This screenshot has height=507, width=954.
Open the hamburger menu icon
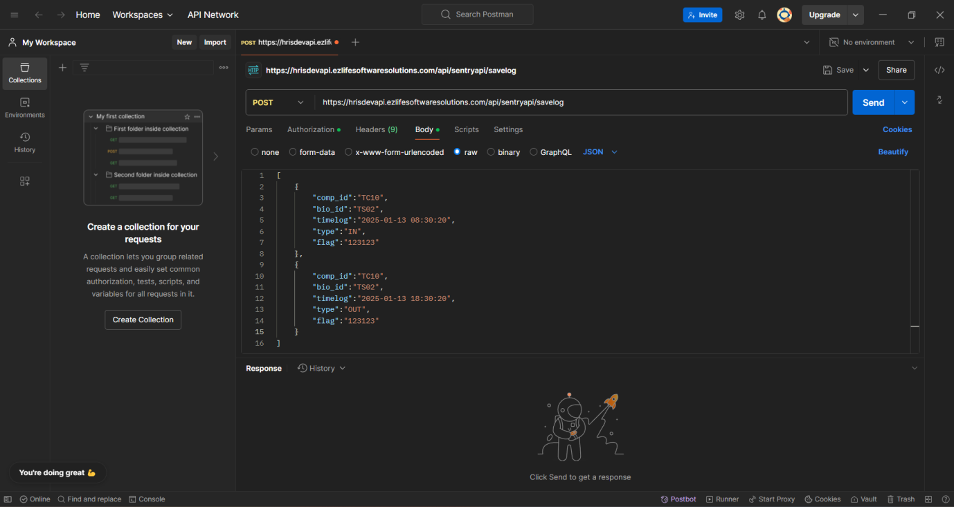[x=15, y=15]
